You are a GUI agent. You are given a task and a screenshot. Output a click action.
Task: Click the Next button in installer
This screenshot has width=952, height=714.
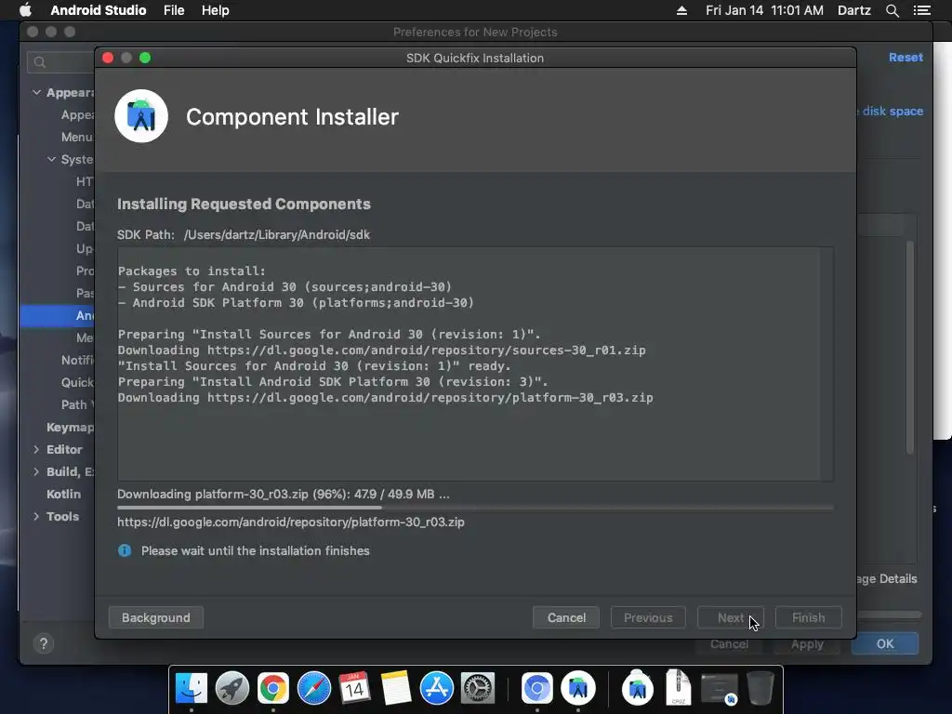pyautogui.click(x=731, y=617)
